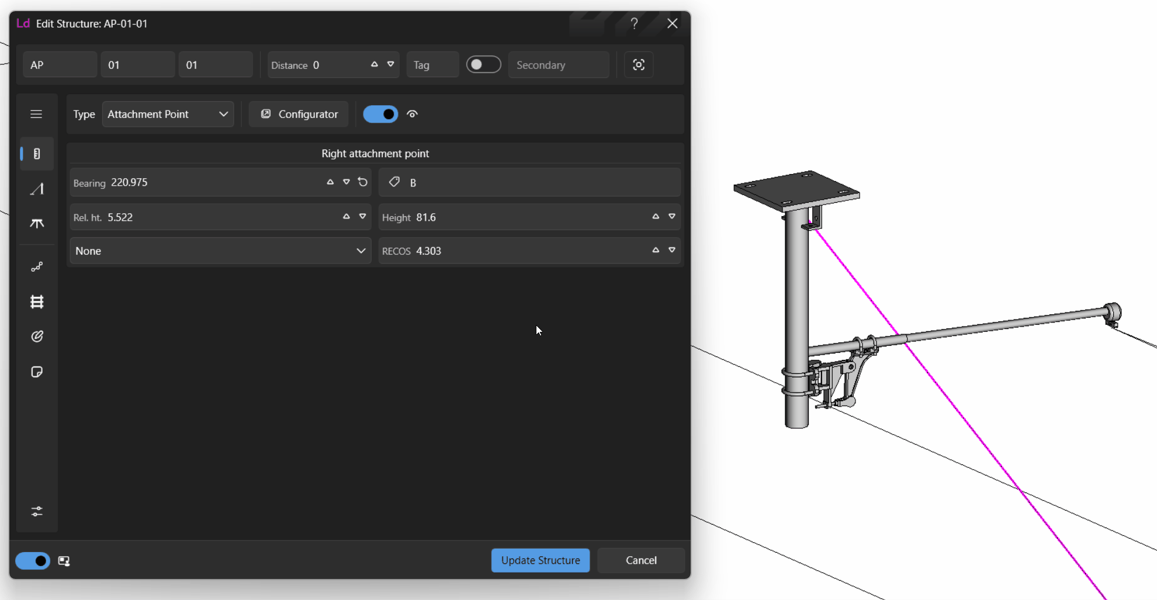Increase the RECOS value
The height and width of the screenshot is (600, 1157).
(x=656, y=249)
